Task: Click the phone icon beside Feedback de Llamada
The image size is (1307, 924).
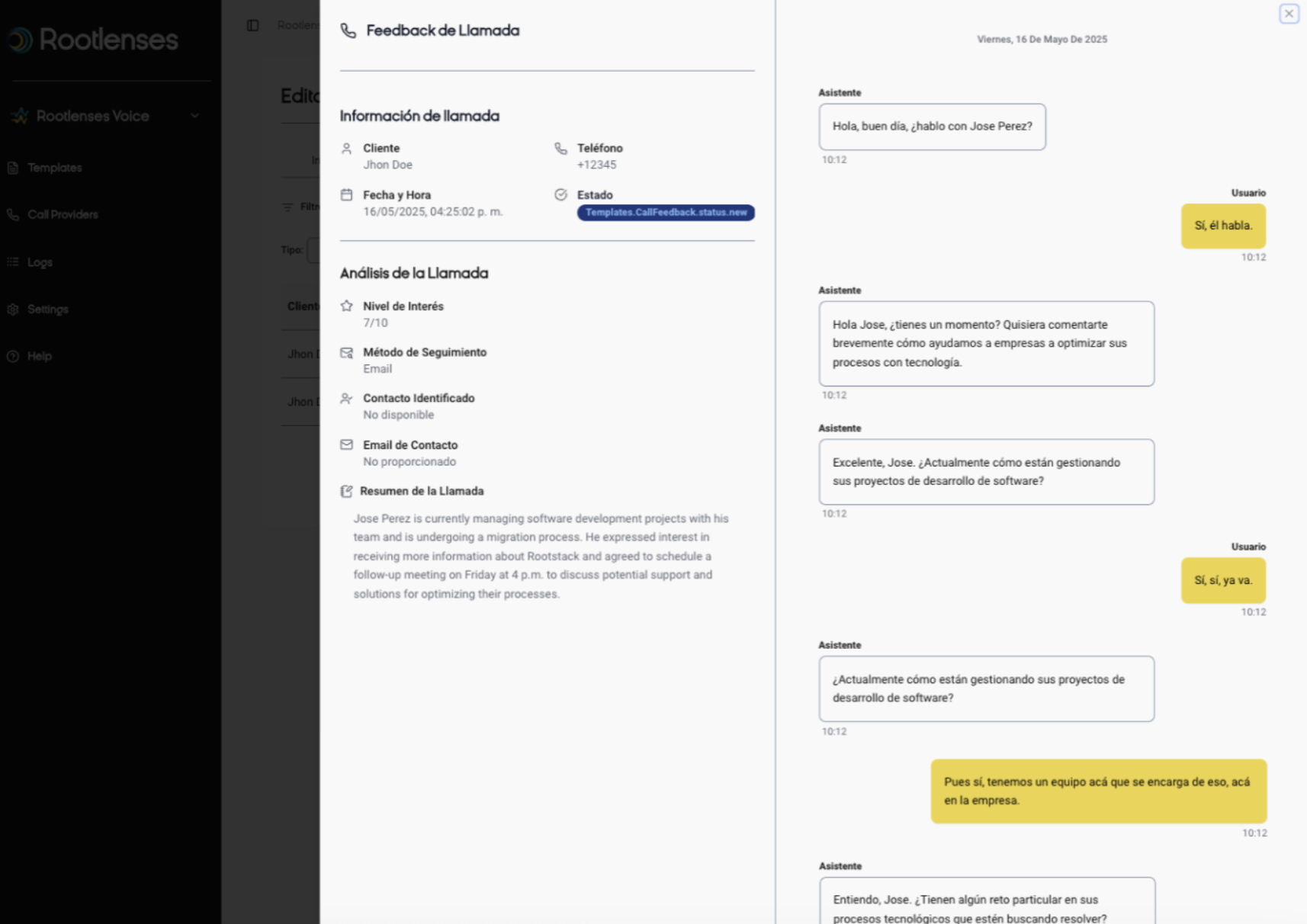Action: click(x=348, y=30)
